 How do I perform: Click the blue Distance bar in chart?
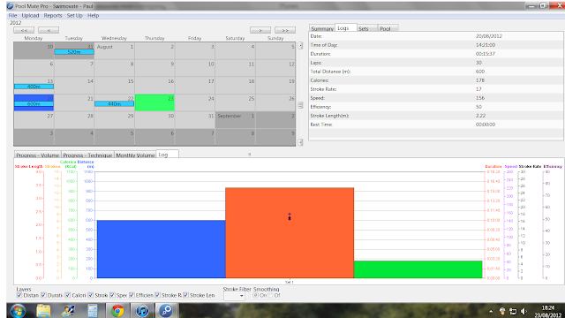(161, 249)
